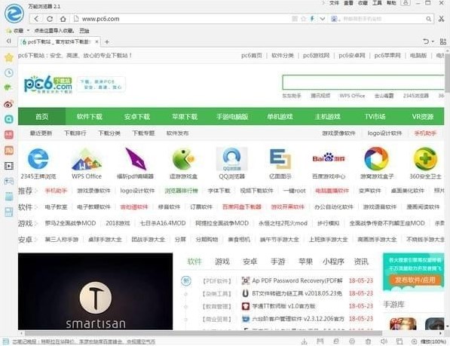The image size is (450, 346).
Task: Click the search magnifier in the toolbar
Action: click(428, 19)
